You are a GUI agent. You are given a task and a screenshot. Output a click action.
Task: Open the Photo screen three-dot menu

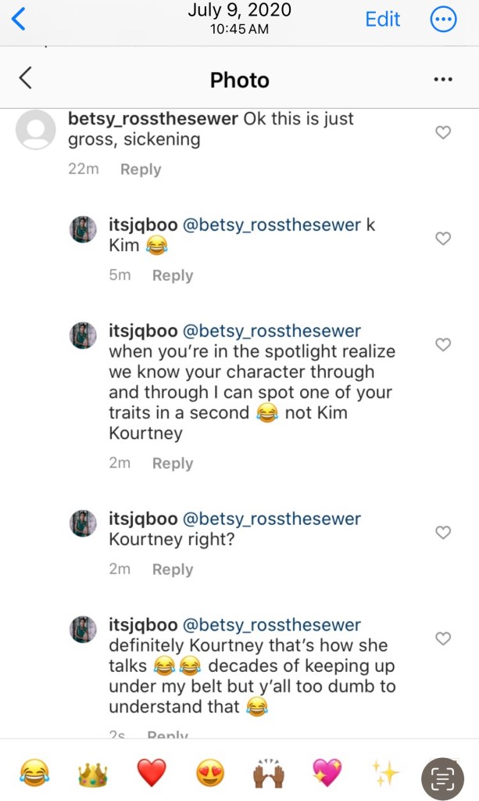[443, 79]
